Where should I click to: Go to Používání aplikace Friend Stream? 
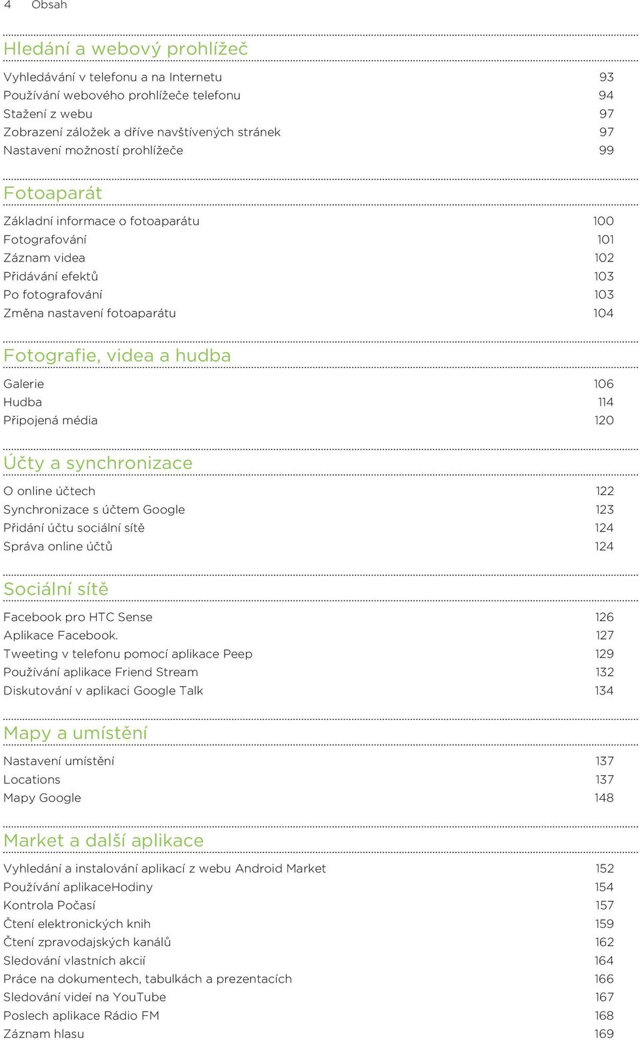point(101,672)
